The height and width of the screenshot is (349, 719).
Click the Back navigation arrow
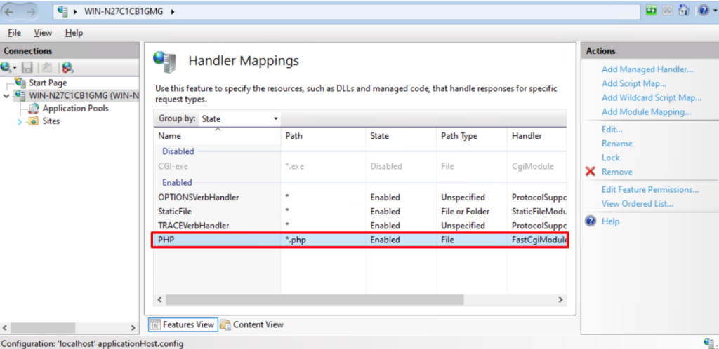click(x=12, y=12)
